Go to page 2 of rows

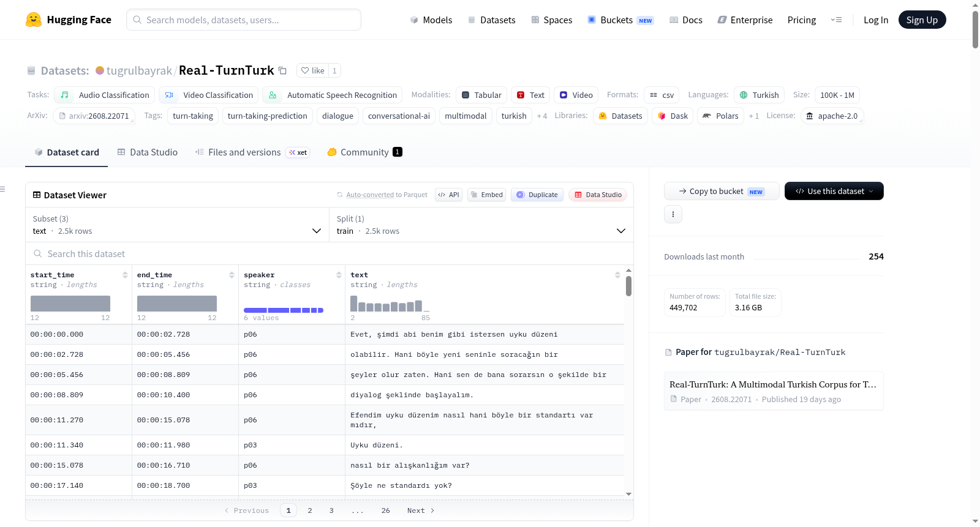[310, 510]
